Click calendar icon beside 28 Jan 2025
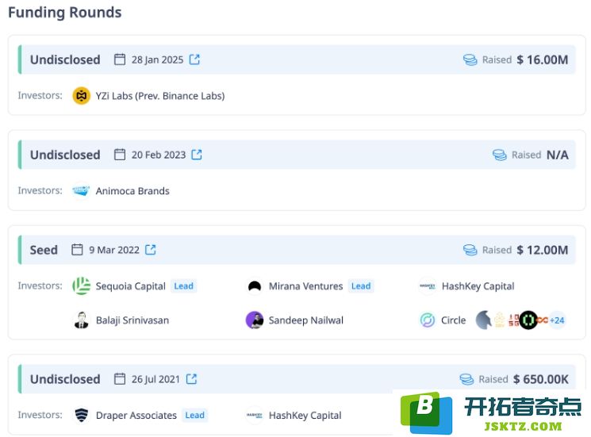The width and height of the screenshot is (591, 437). (x=120, y=59)
